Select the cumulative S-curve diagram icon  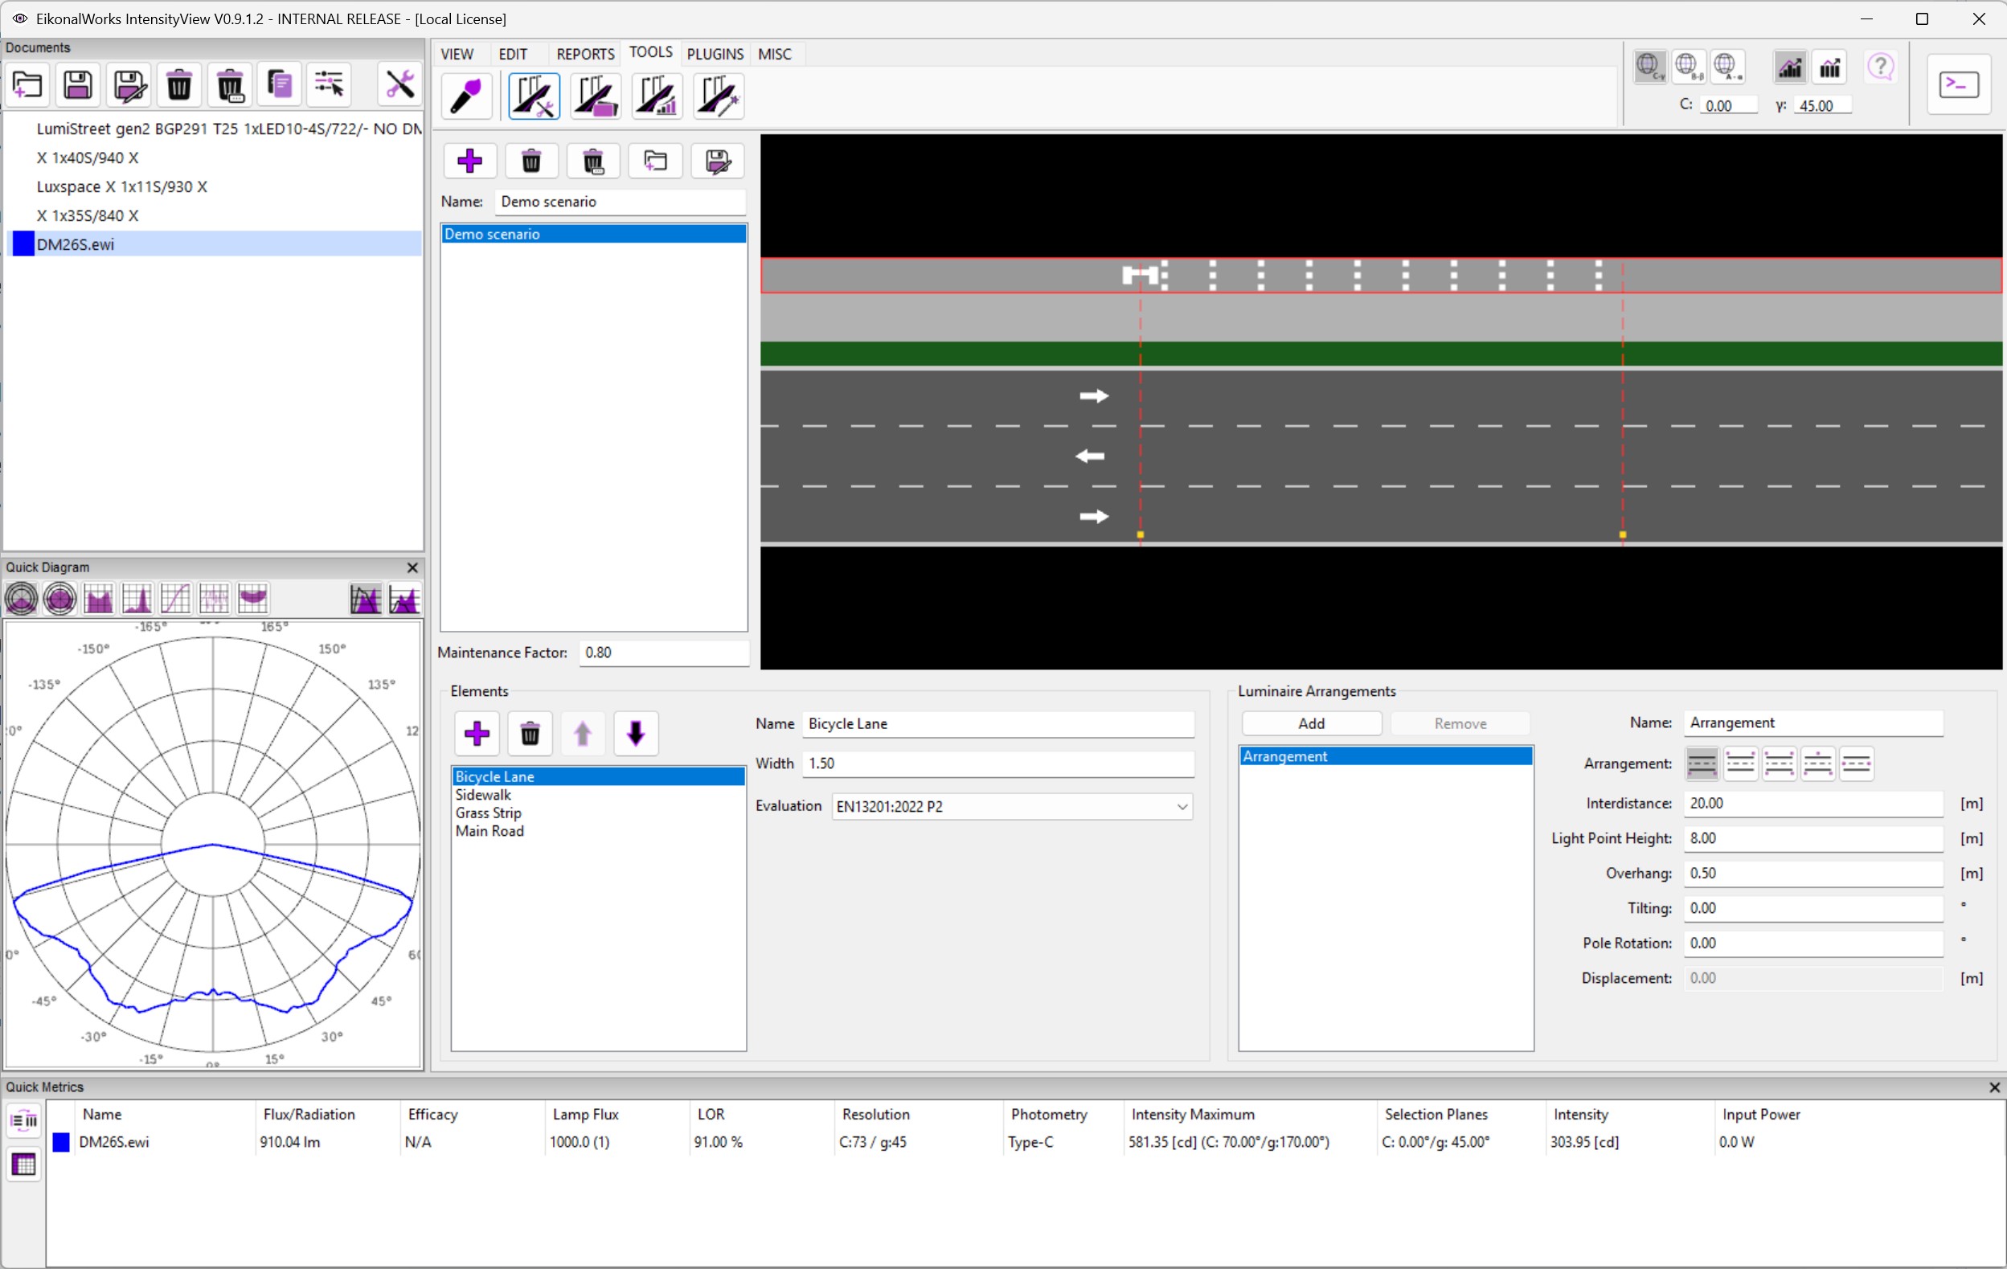(x=175, y=598)
